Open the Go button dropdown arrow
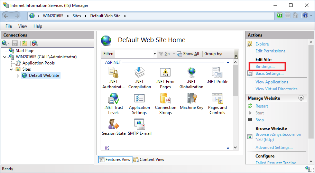Screen dimensions: 315x173 tap(174, 54)
